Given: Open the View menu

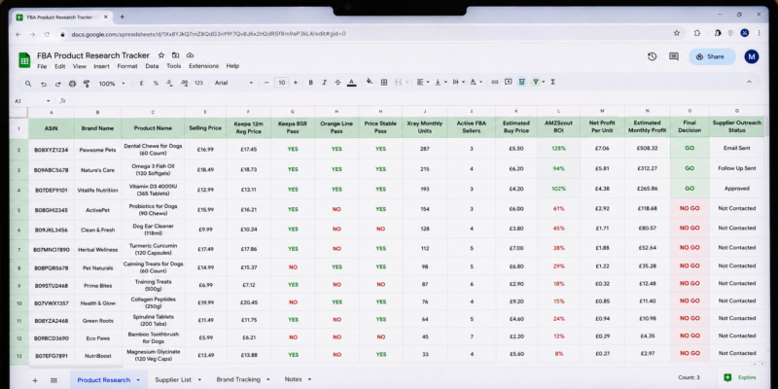Looking at the screenshot, I should pyautogui.click(x=80, y=66).
